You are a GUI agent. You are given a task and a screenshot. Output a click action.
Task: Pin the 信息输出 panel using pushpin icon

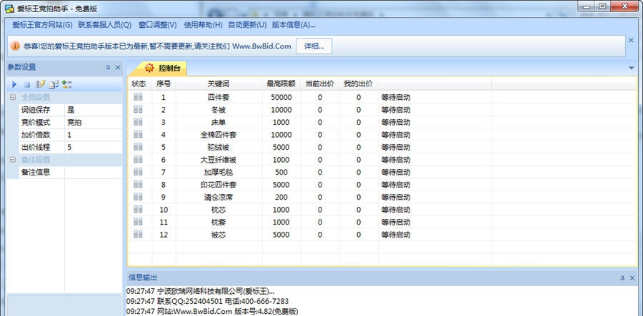coord(620,277)
